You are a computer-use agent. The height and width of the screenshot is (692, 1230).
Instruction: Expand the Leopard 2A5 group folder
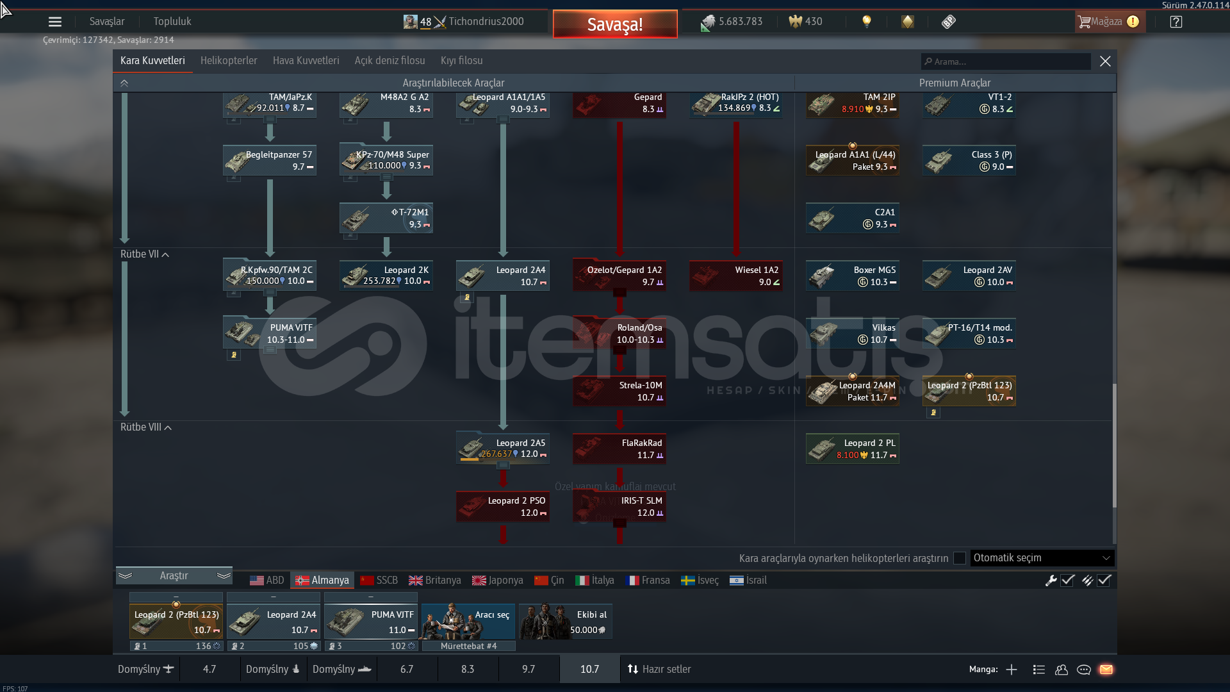(503, 466)
